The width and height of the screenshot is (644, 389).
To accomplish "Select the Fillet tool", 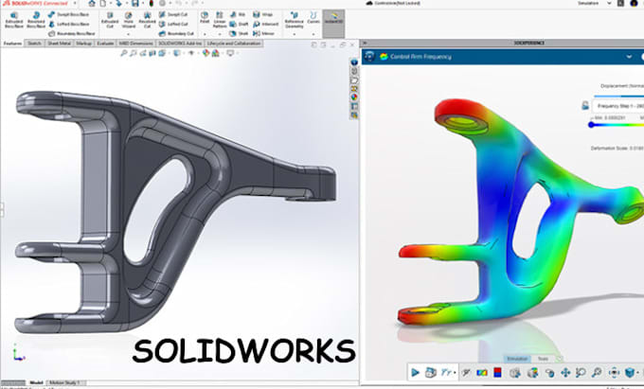I will [205, 18].
